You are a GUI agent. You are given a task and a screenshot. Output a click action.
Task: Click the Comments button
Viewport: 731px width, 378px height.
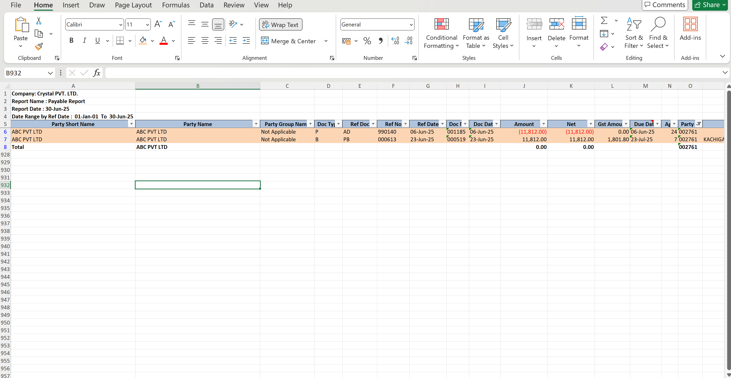pos(664,5)
